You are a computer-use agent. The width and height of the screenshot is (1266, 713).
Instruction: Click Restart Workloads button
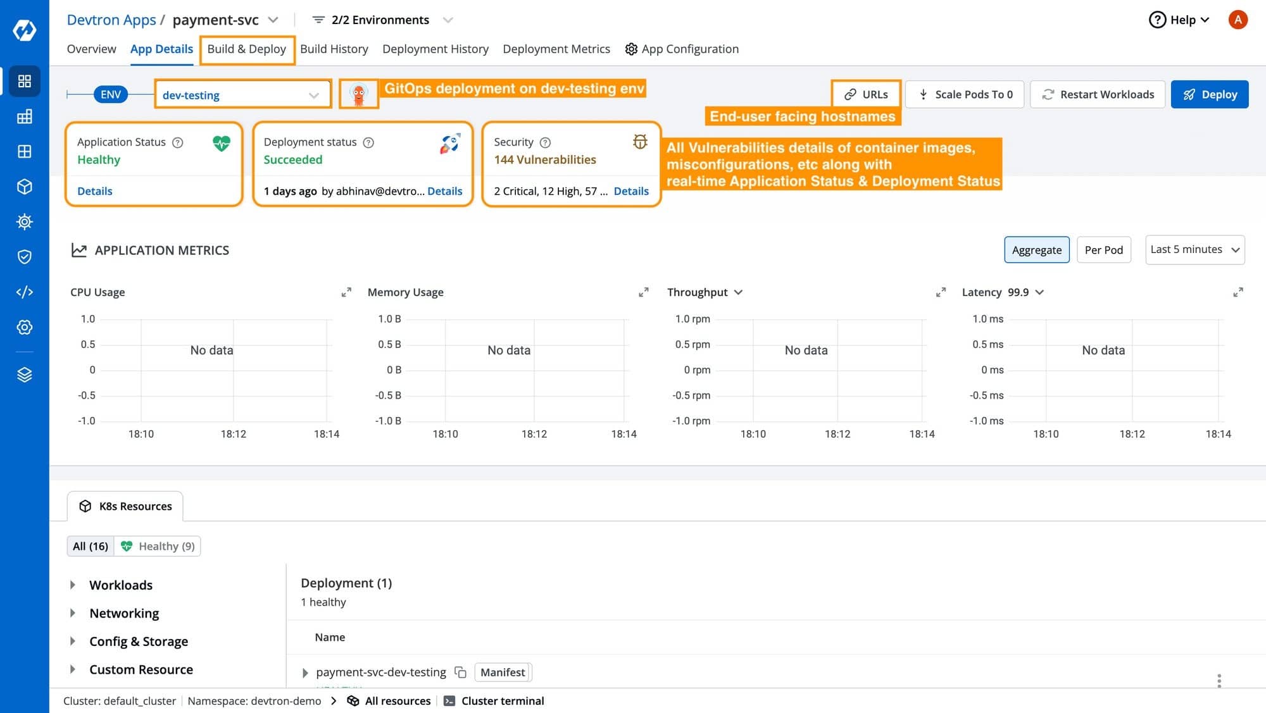point(1098,94)
